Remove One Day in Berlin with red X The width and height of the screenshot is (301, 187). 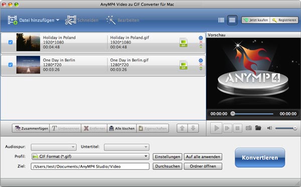pos(201,65)
